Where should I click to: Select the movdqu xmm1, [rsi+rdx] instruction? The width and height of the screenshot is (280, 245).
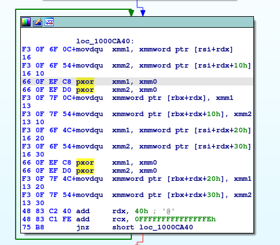pos(154,49)
